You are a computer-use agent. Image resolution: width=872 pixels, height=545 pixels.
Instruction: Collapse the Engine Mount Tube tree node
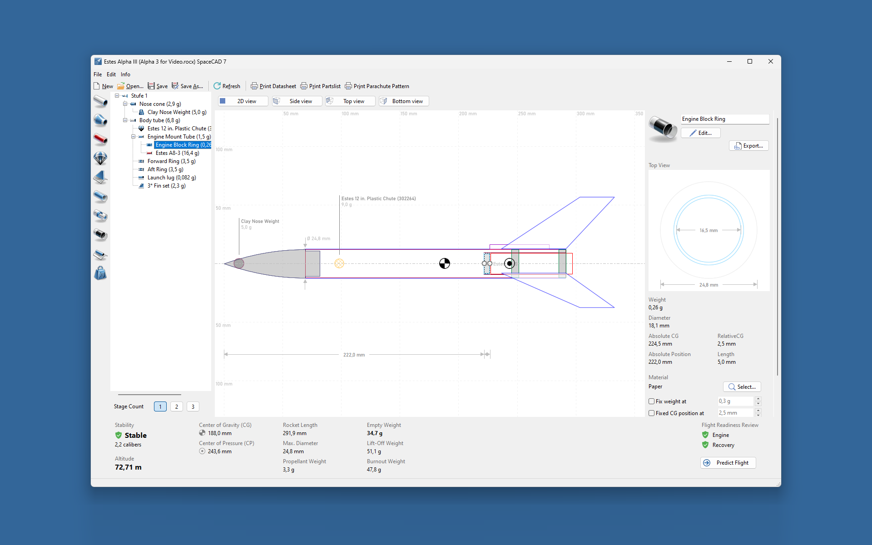(133, 137)
